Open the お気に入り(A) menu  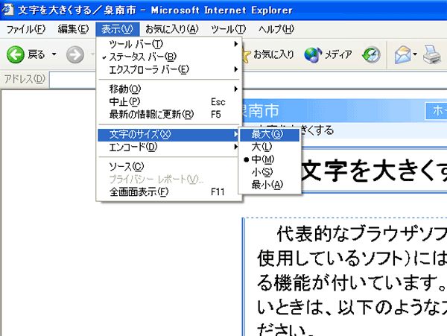tap(172, 29)
